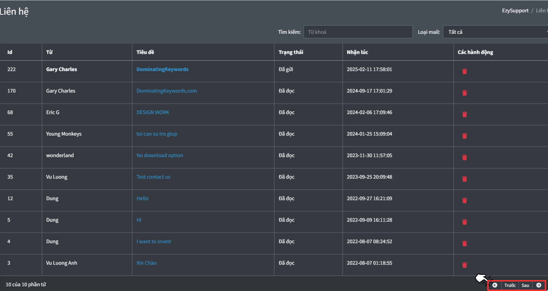Screen dimensions: 548x291
Task: Click the right arrow pagination icon
Action: pos(539,285)
